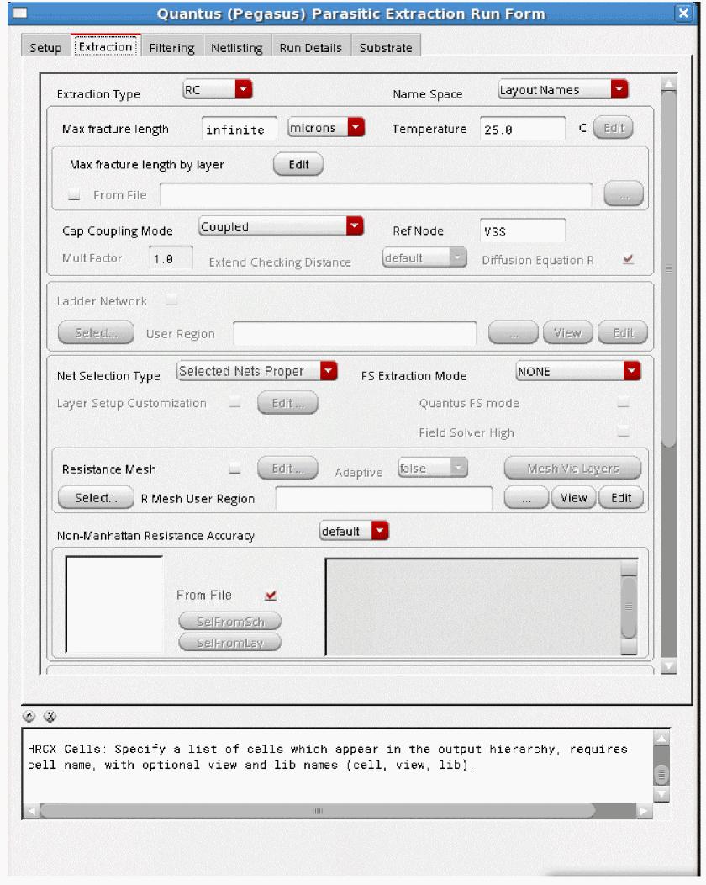
Task: Click the Ref Node input field
Action: [x=523, y=231]
